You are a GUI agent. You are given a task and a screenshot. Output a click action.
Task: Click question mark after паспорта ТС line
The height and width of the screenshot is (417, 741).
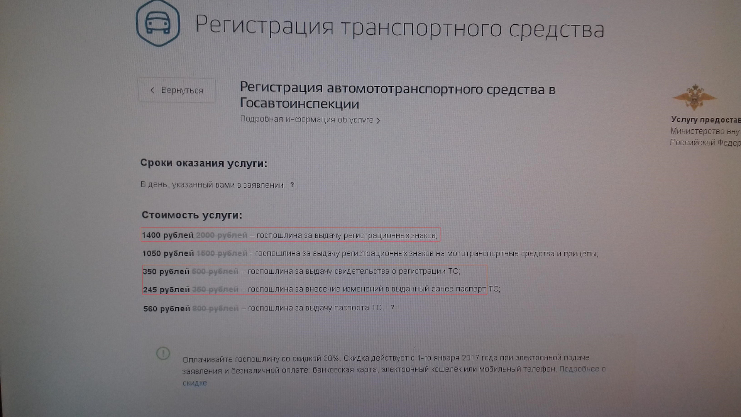click(x=392, y=307)
